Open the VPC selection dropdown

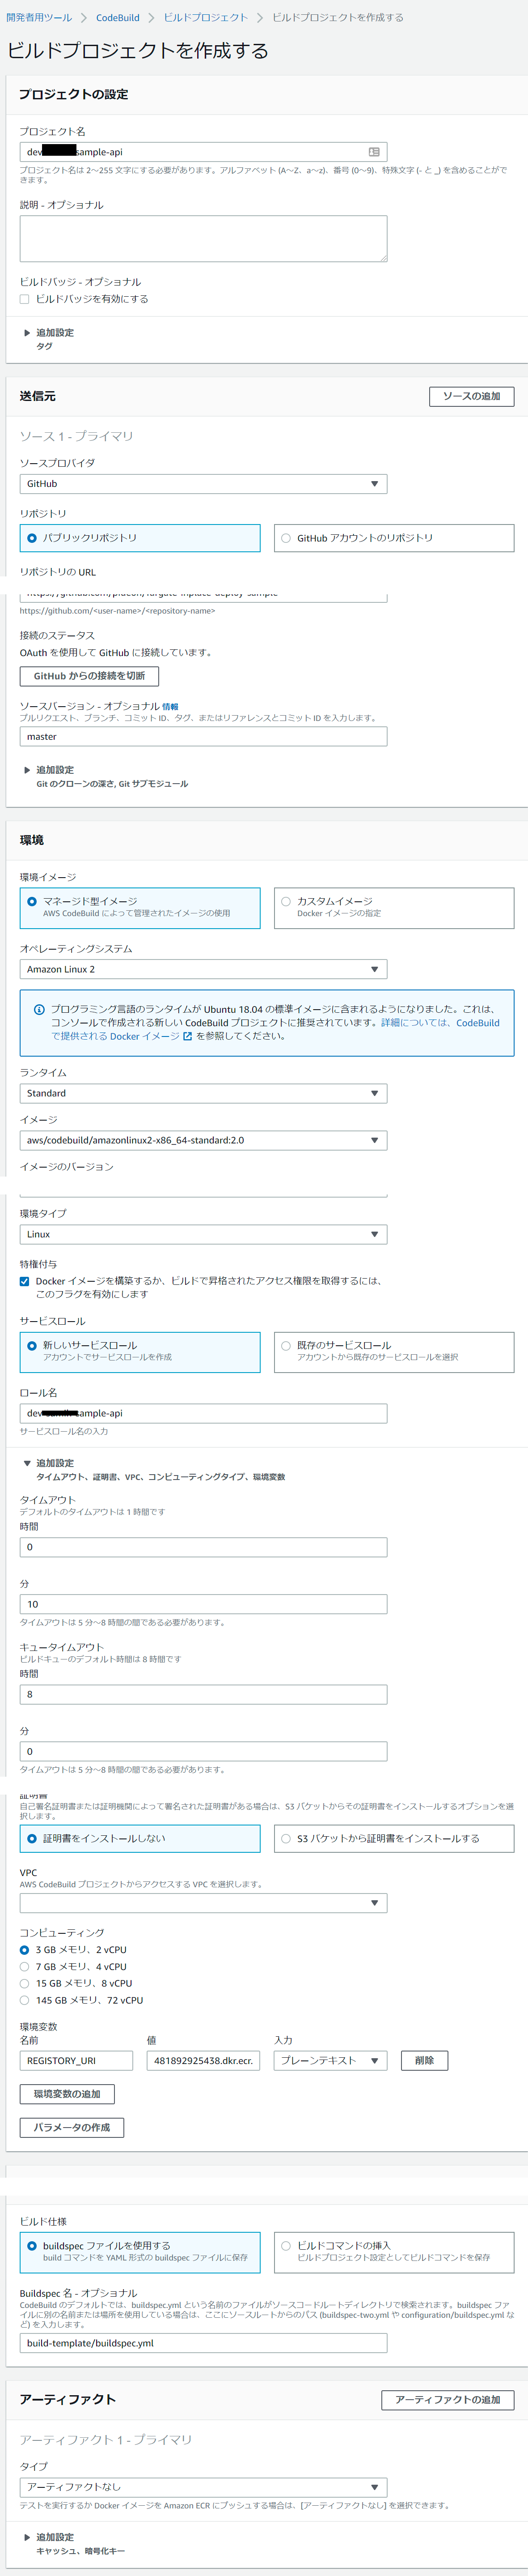pos(203,1903)
